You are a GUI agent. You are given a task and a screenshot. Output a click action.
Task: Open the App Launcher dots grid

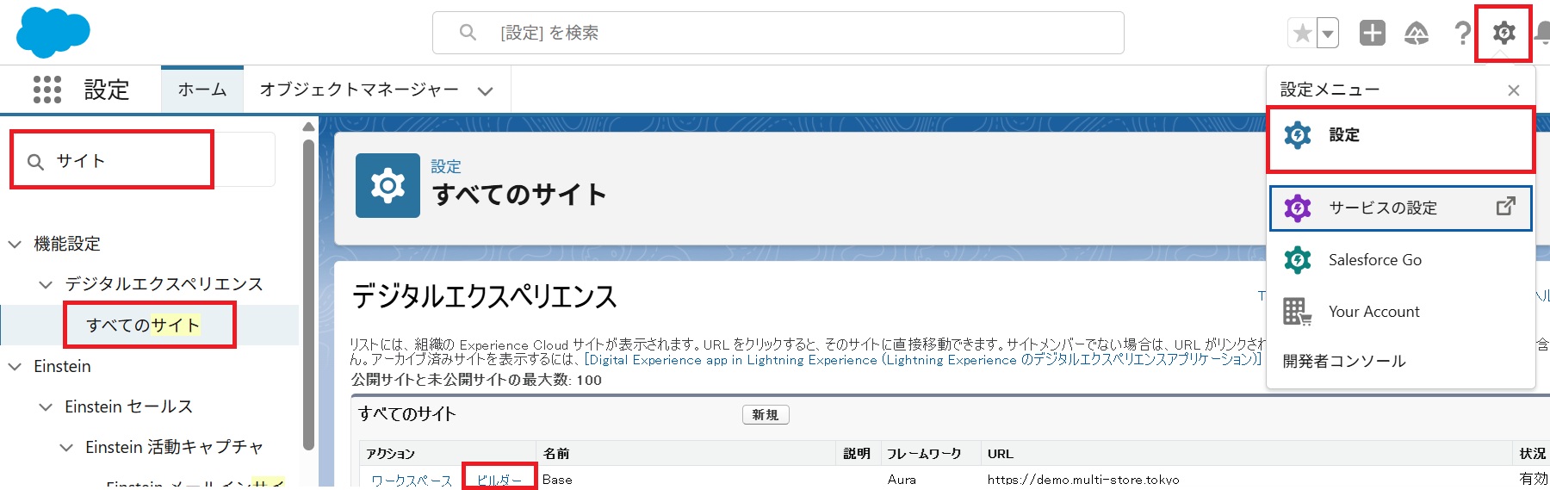[x=47, y=90]
